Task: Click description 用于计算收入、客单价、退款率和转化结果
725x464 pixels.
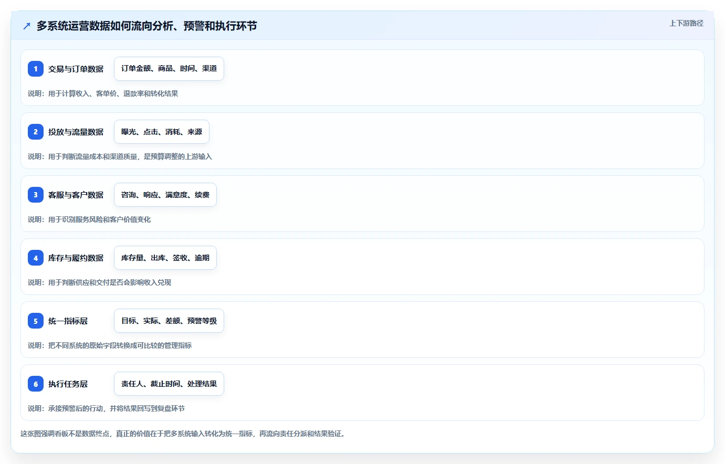Action: pos(113,93)
